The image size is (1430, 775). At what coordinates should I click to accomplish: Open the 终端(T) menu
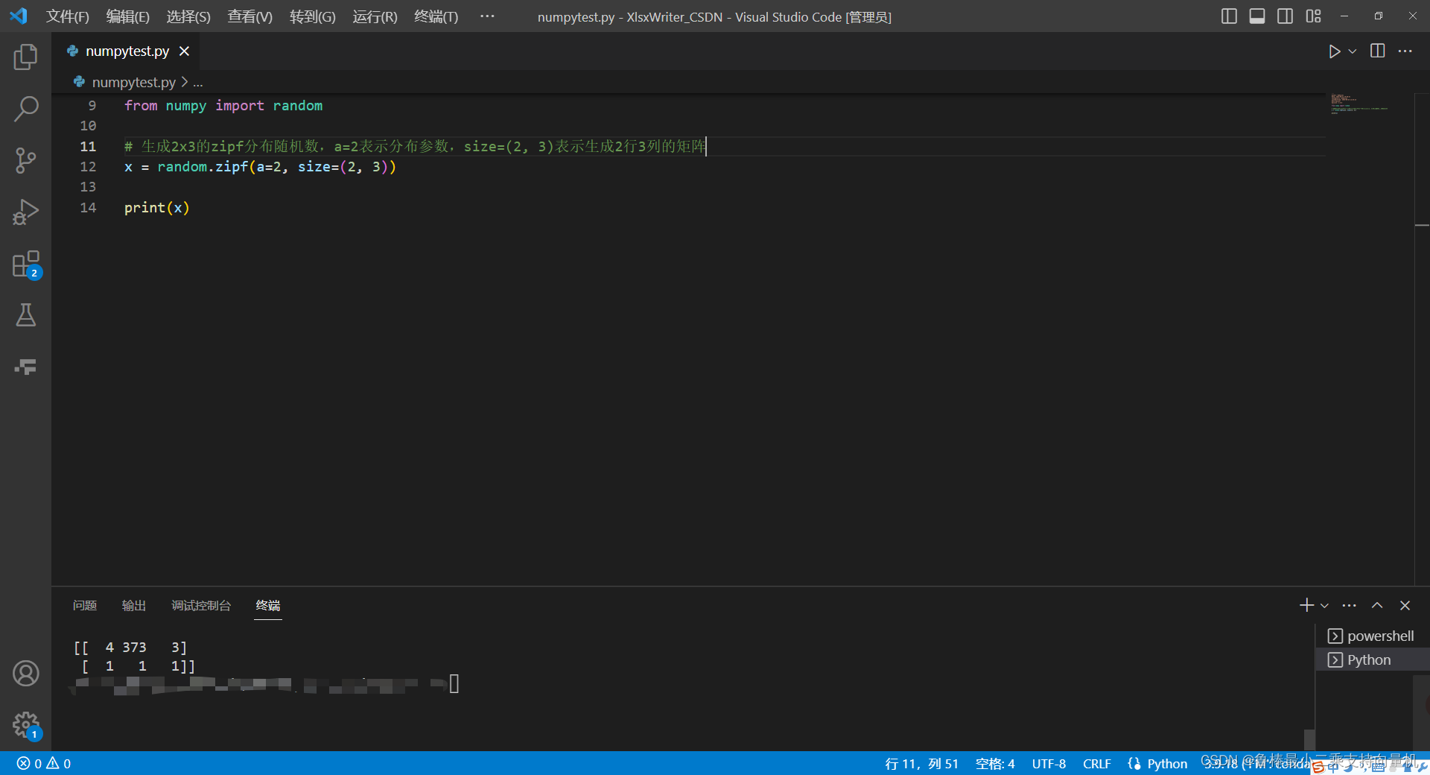tap(436, 16)
